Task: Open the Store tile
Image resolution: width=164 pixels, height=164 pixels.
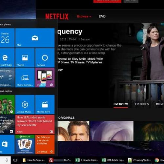Action: click(7, 144)
